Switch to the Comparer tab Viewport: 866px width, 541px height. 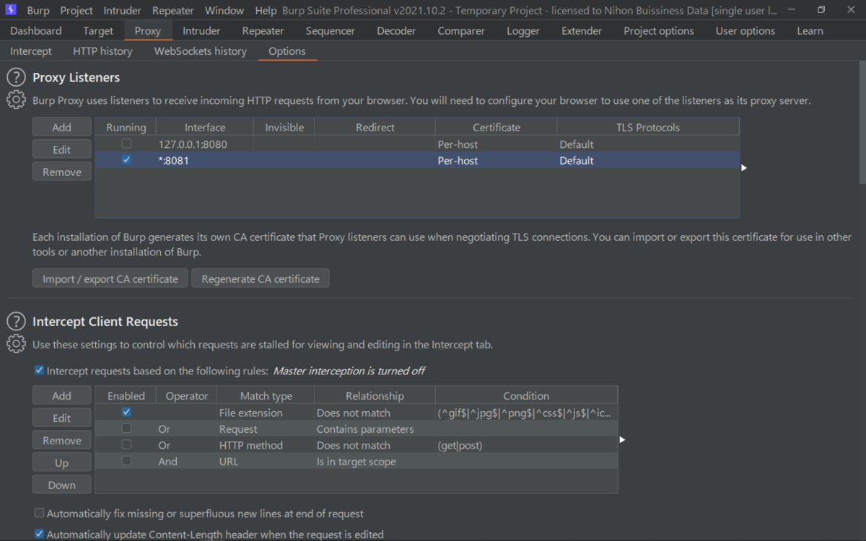click(461, 31)
